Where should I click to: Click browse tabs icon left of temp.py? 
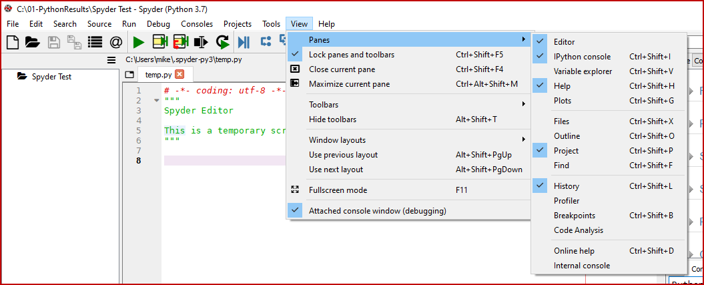pos(129,75)
